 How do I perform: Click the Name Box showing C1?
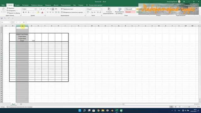6,22
